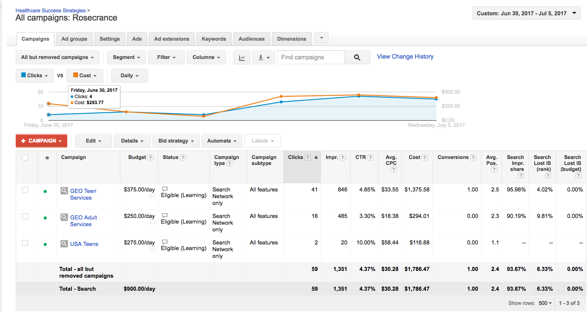Viewport: 587px width, 312px height.
Task: Switch to the Ads tab
Action: 137,39
